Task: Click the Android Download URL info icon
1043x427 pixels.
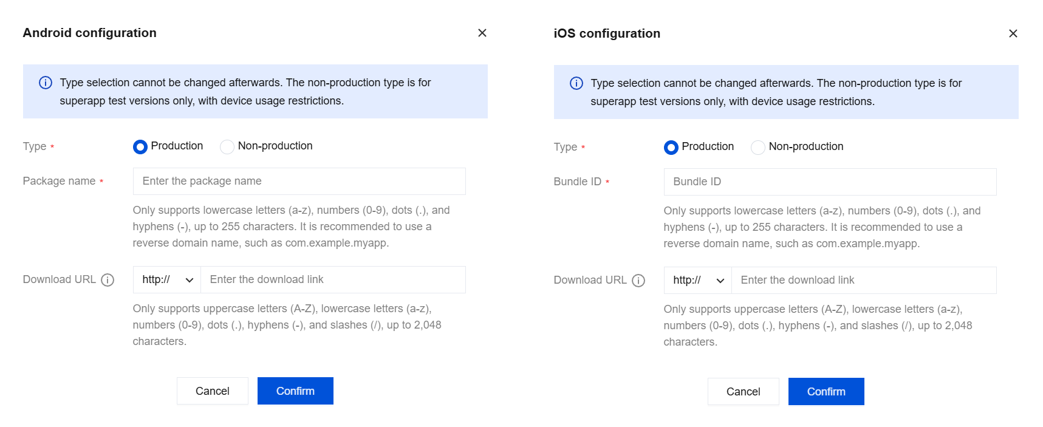Action: pos(108,280)
